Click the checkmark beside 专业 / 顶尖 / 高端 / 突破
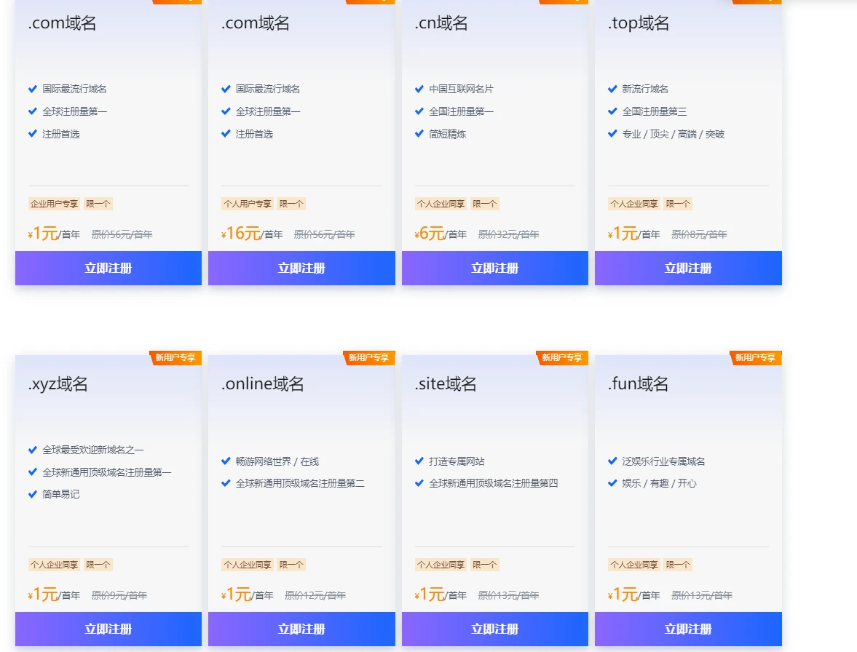The image size is (857, 652). (x=612, y=133)
